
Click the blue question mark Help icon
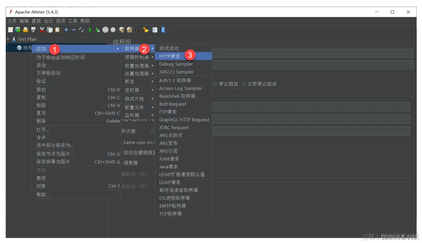coord(163,30)
